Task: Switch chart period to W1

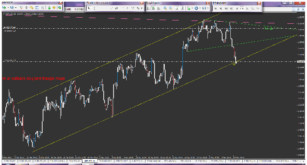Action: point(252,9)
